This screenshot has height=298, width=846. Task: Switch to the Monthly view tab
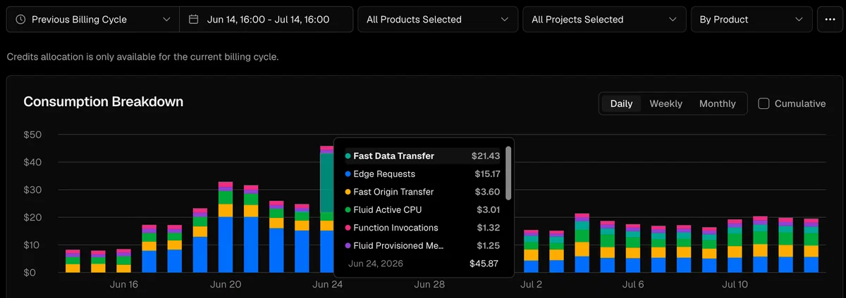click(x=717, y=103)
